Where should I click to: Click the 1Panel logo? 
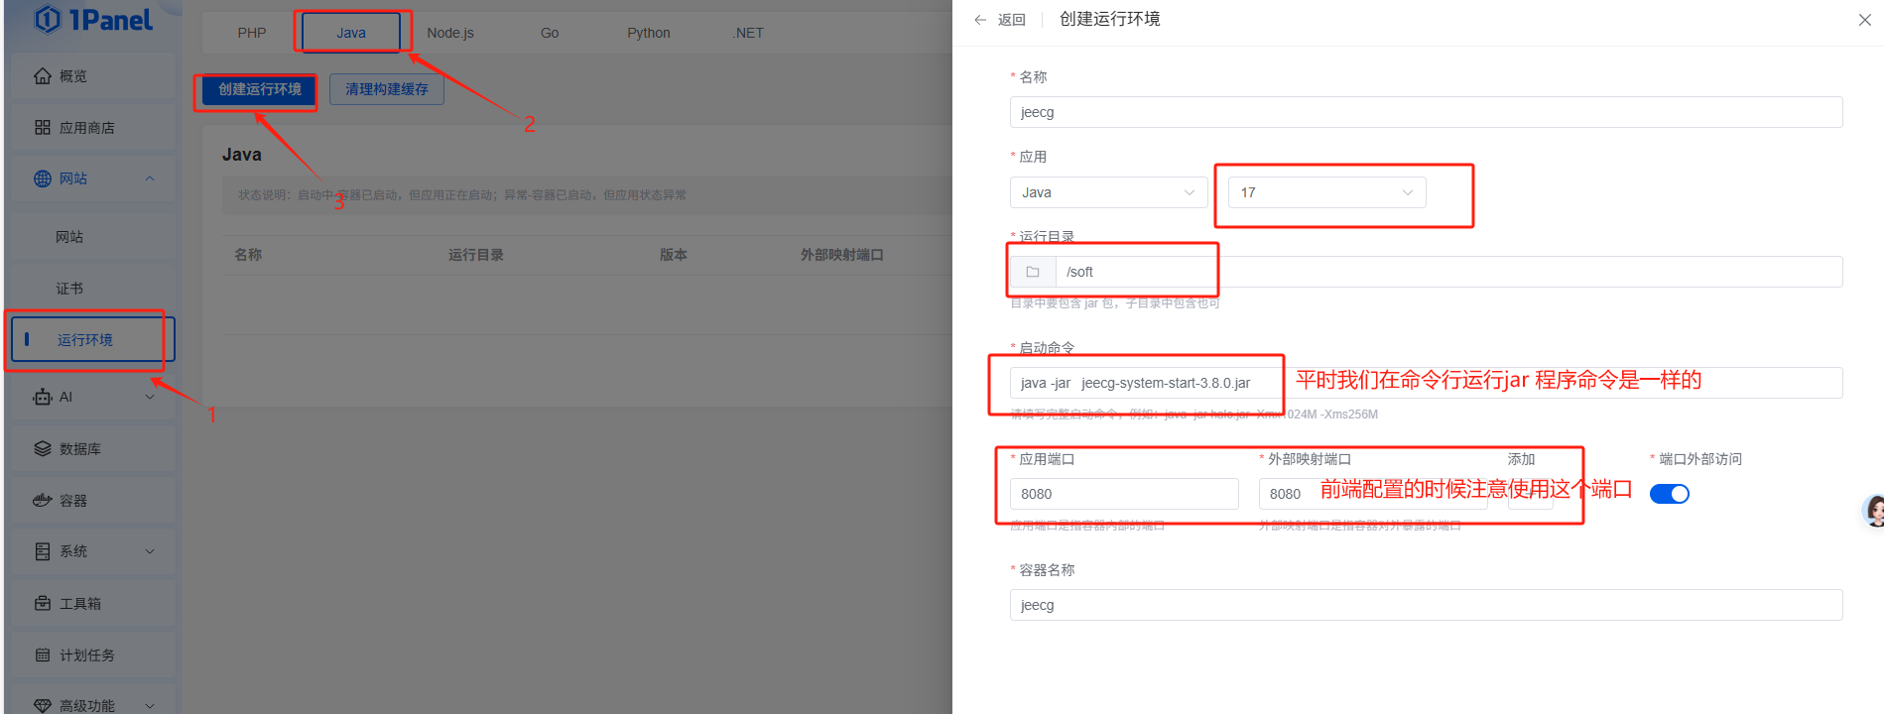tap(93, 20)
